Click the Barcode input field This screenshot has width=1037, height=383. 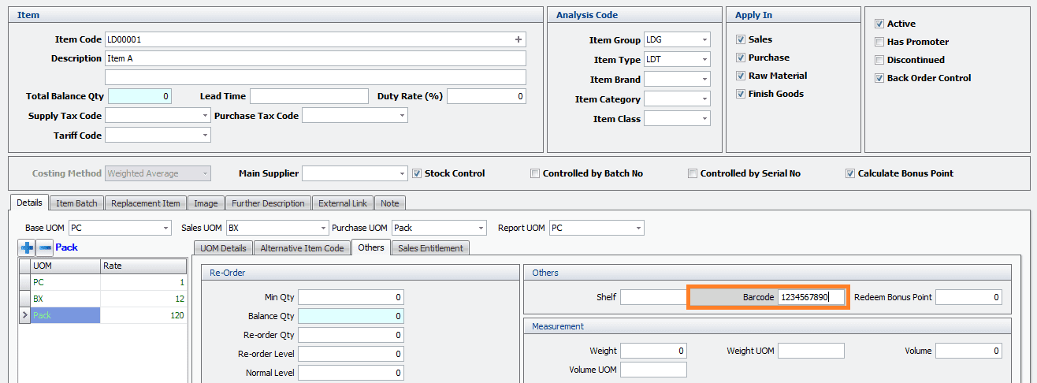811,297
